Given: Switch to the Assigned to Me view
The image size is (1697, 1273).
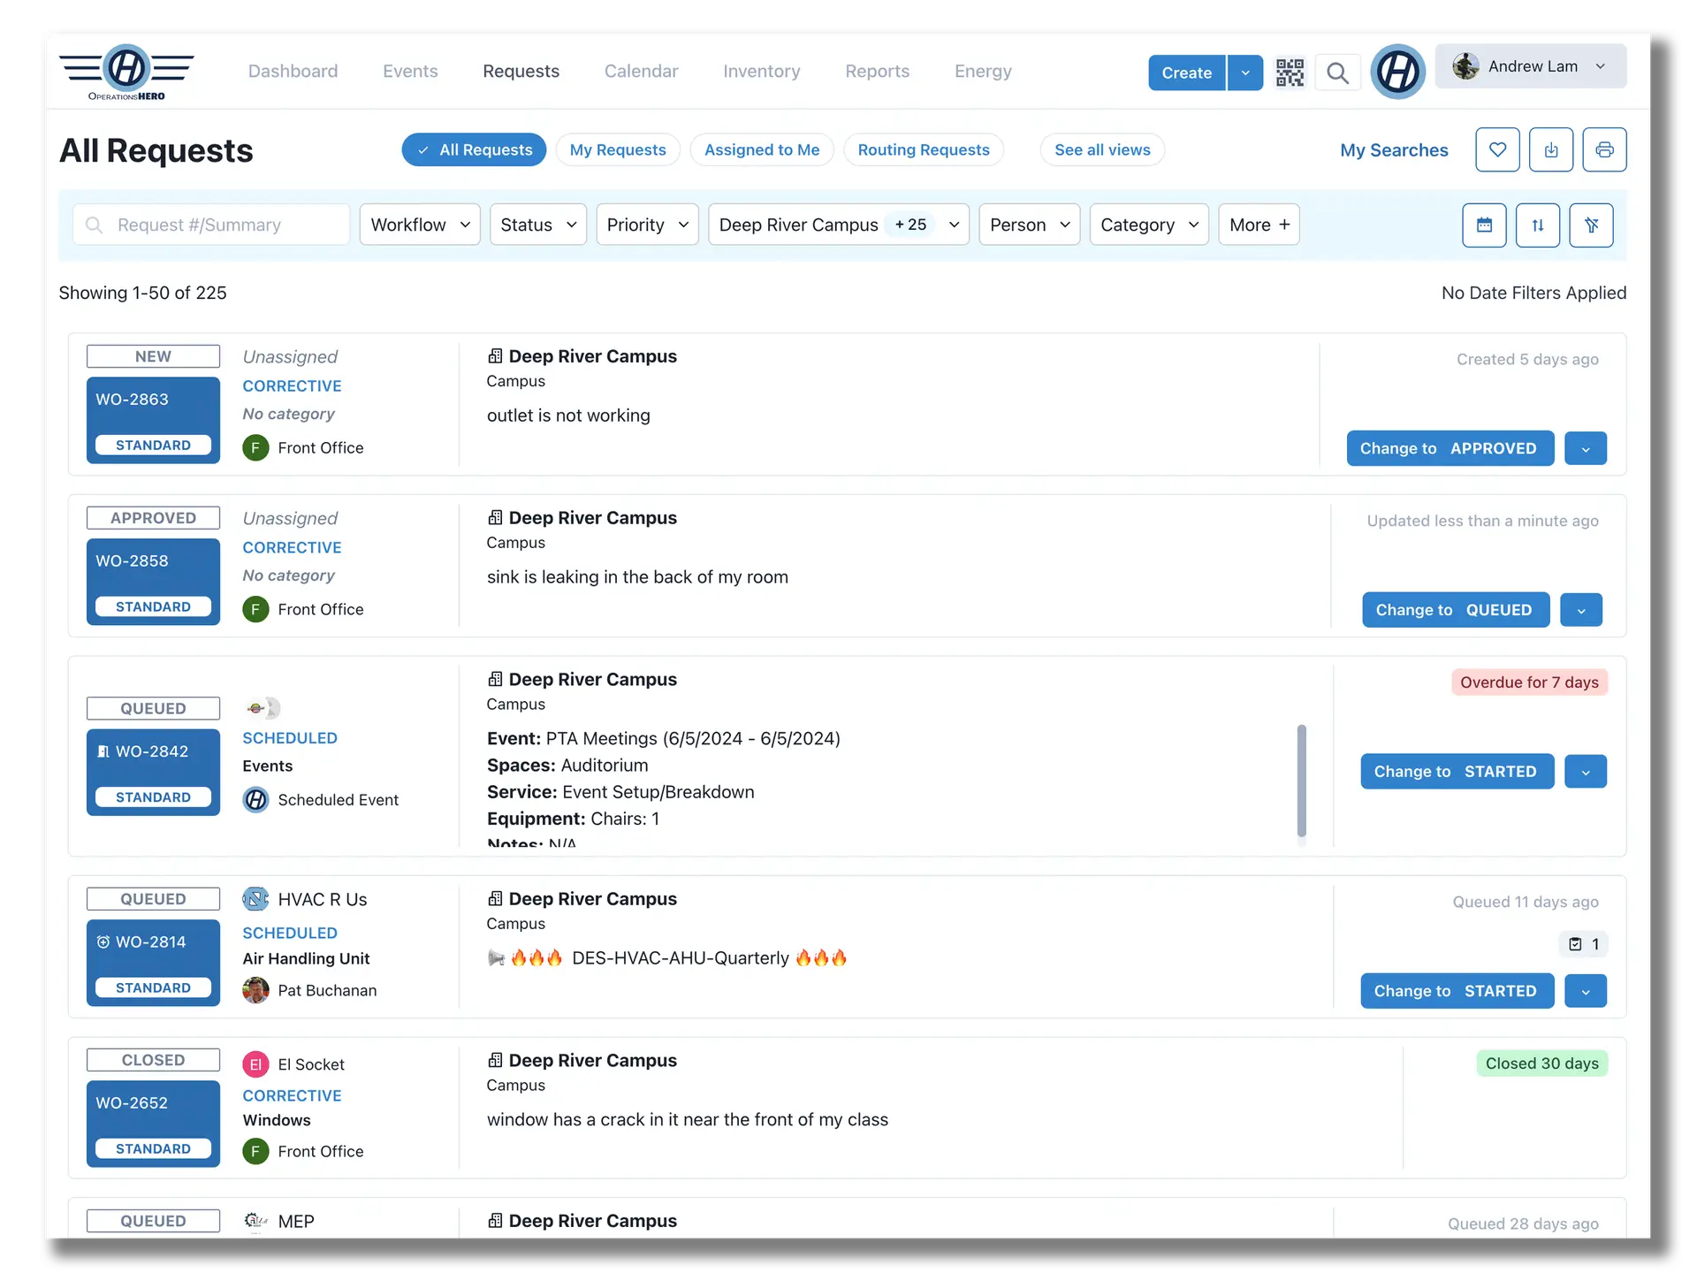Looking at the screenshot, I should tap(761, 149).
